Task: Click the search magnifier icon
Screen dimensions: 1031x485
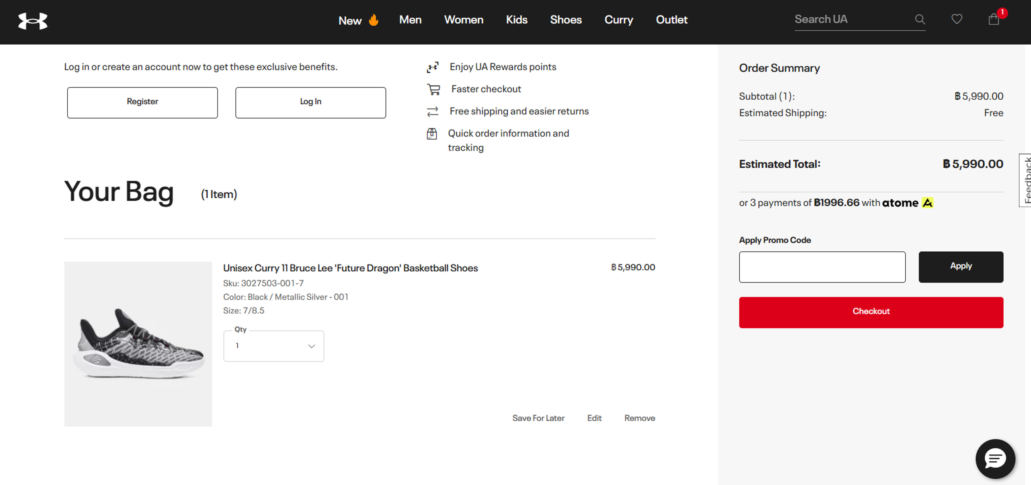Action: [920, 19]
